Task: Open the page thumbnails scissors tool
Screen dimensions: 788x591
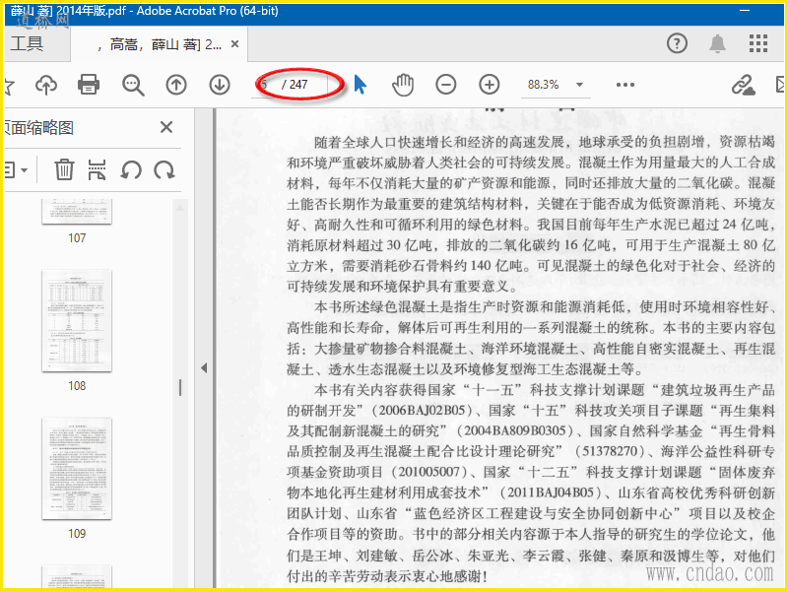Action: coord(97,169)
